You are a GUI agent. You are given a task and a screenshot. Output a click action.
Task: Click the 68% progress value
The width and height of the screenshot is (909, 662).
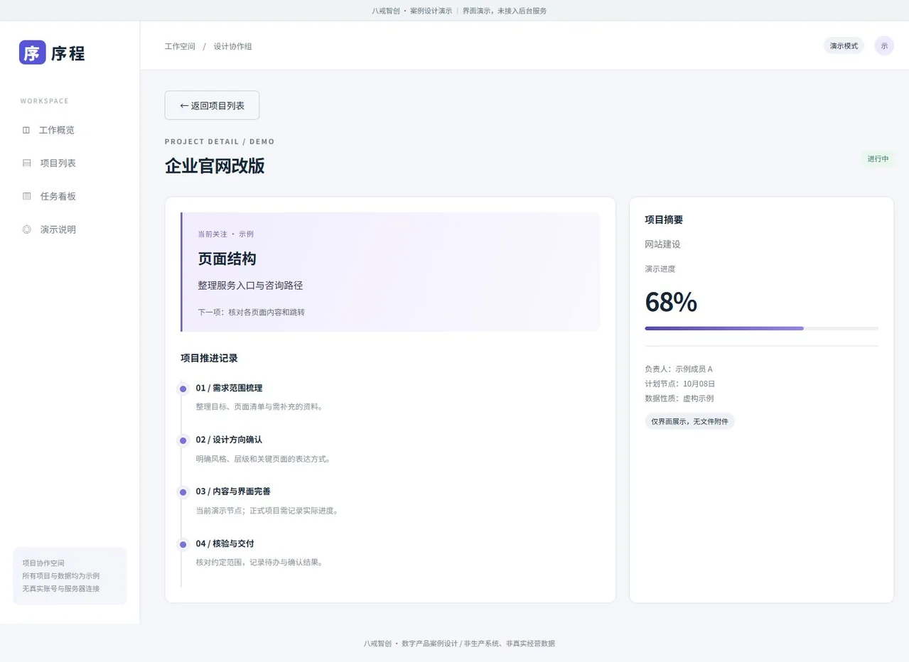pos(671,302)
